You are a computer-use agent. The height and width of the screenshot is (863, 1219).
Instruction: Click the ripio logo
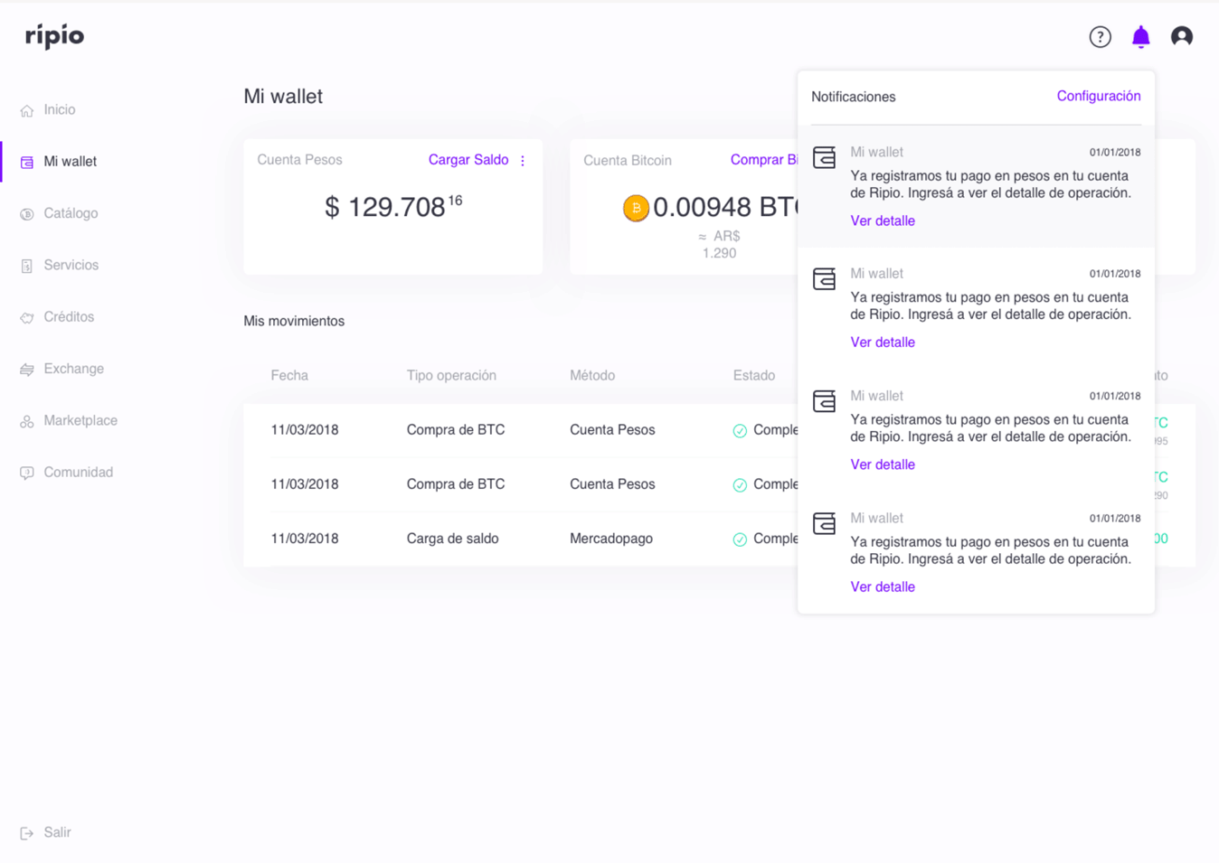pyautogui.click(x=54, y=36)
